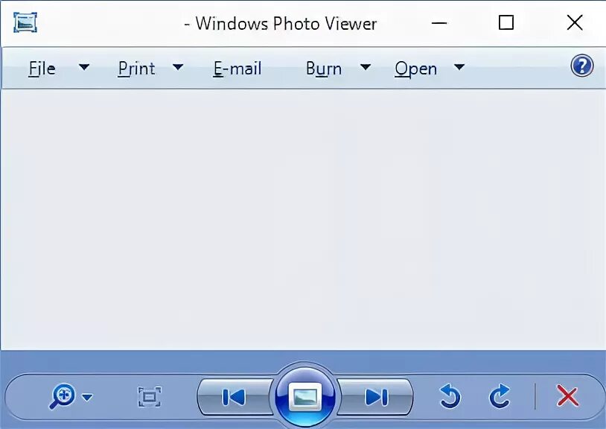Expand the Open dropdown arrow
This screenshot has height=429, width=606.
[459, 68]
